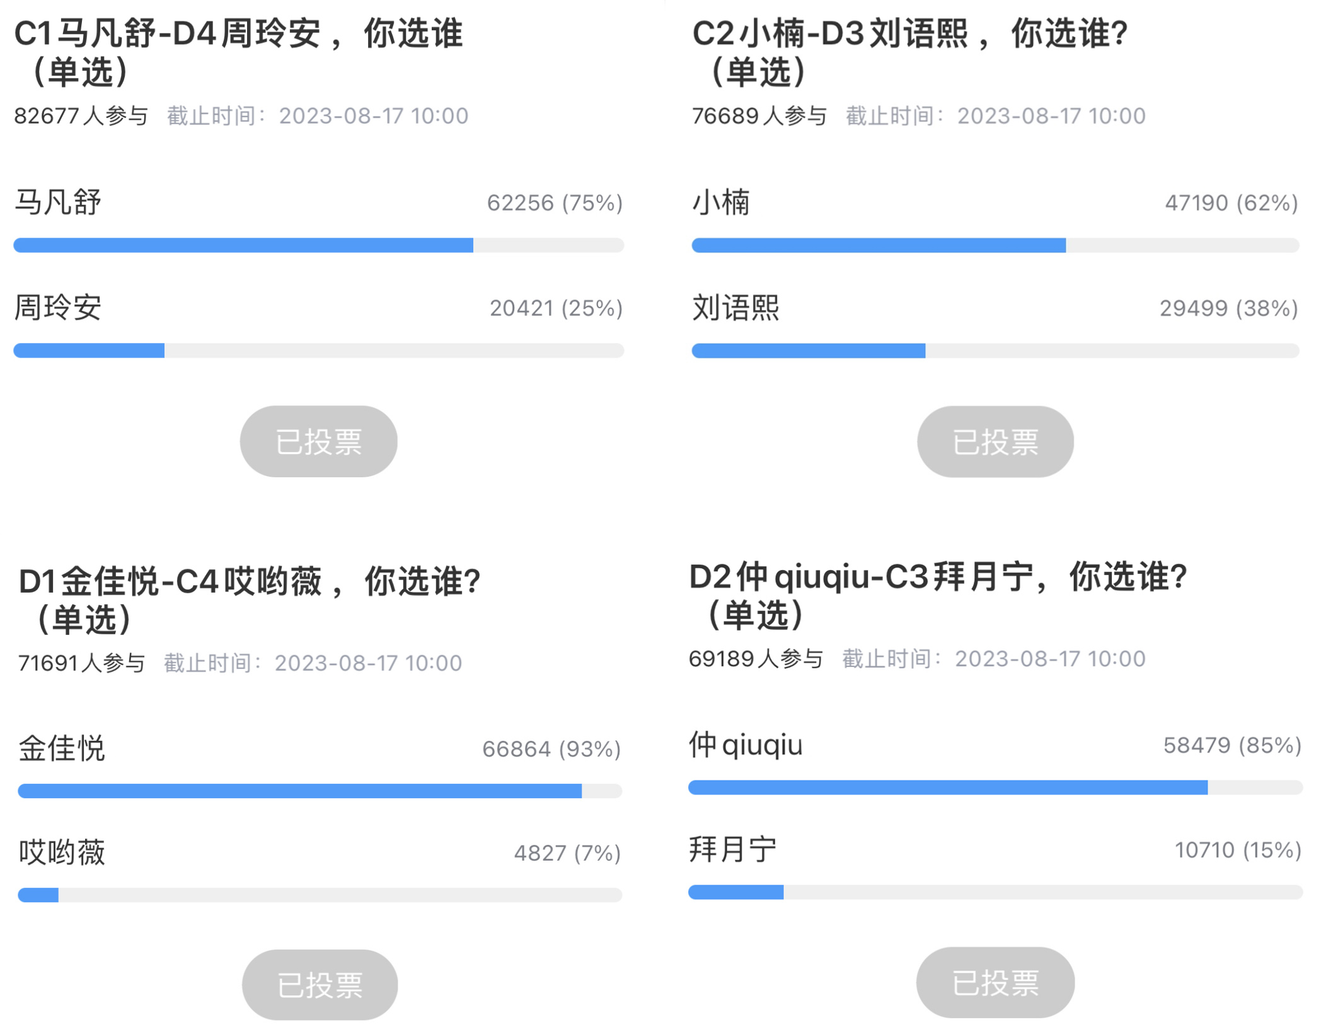The height and width of the screenshot is (1034, 1321).
Task: Select the 小楠 poll option
Action: pyautogui.click(x=721, y=202)
